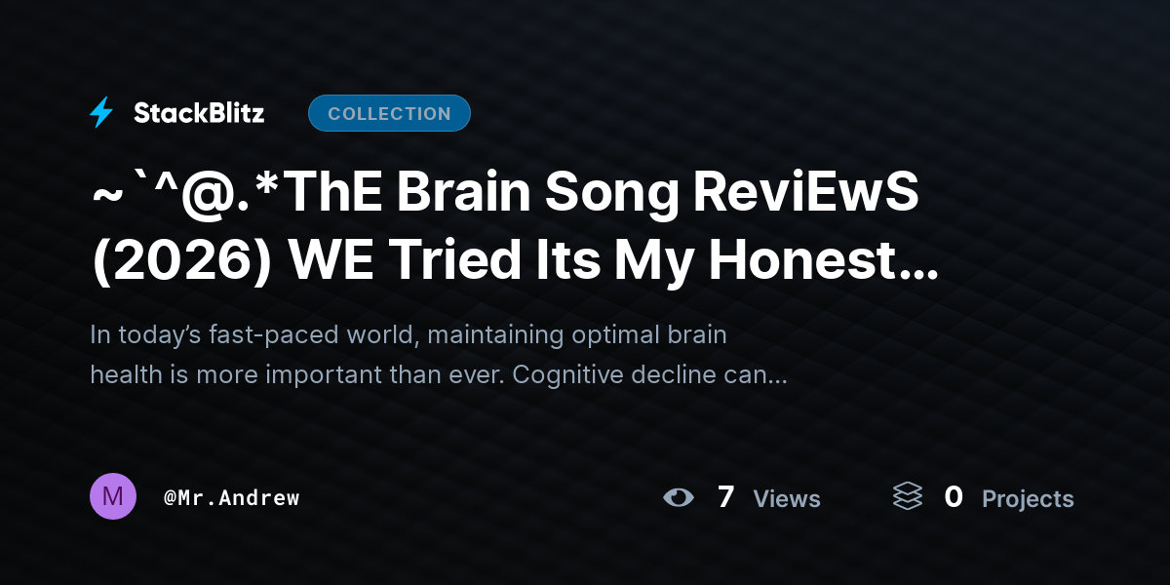The image size is (1170, 585).
Task: Click the Views label
Action: click(x=787, y=499)
